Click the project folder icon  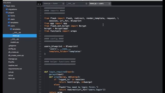[x=7, y=13]
